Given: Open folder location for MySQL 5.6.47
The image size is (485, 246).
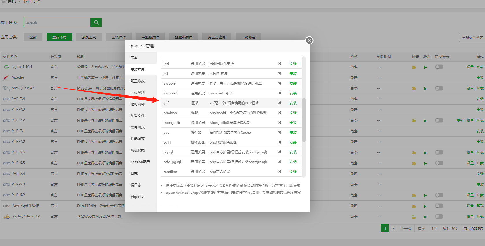Looking at the screenshot, I should (414, 89).
